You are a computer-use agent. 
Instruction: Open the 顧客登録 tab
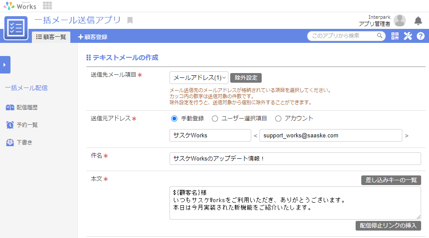(93, 37)
